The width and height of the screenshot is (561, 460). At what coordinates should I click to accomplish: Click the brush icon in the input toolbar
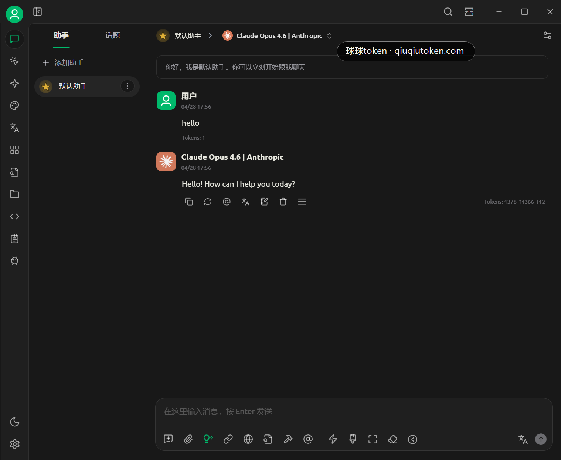tap(353, 439)
